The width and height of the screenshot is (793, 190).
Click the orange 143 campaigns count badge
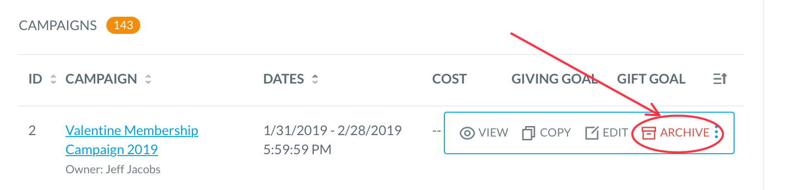(123, 25)
